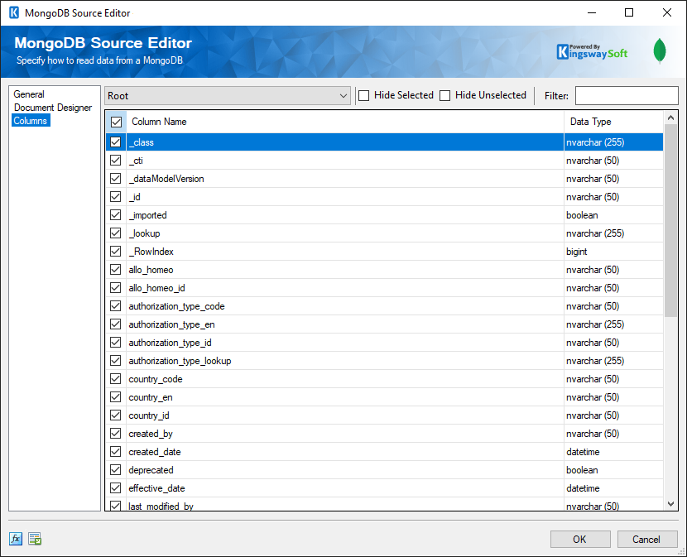Image resolution: width=687 pixels, height=557 pixels.
Task: Uncheck the _cti column checkbox
Action: point(116,161)
